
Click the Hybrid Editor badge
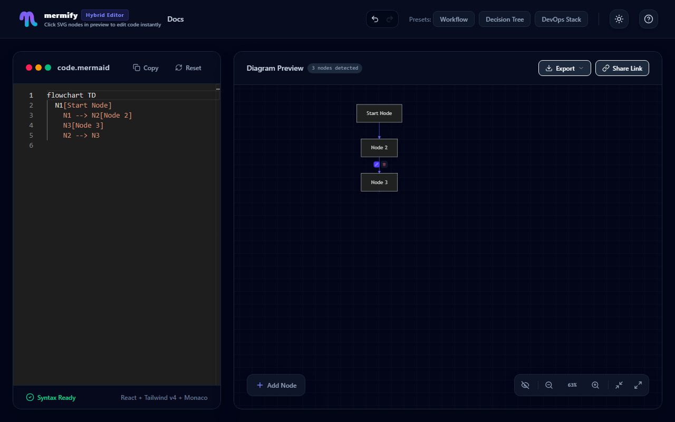[x=105, y=15]
